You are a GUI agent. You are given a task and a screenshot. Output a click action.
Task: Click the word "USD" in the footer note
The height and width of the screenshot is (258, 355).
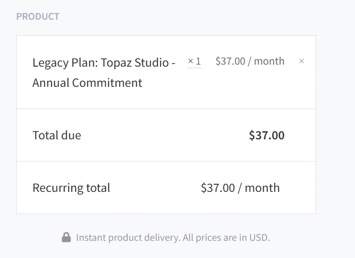(259, 237)
